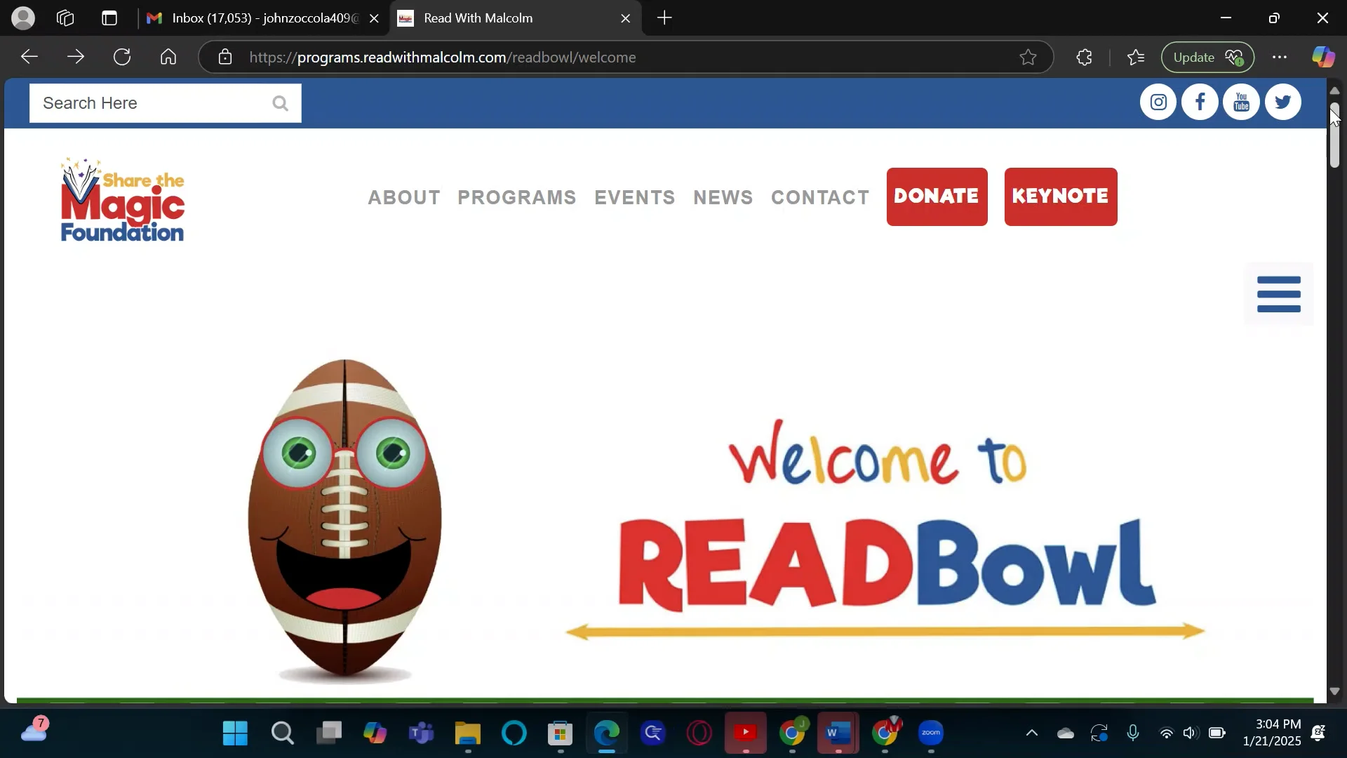Mute system sound from the taskbar speaker
1347x758 pixels.
tap(1191, 733)
